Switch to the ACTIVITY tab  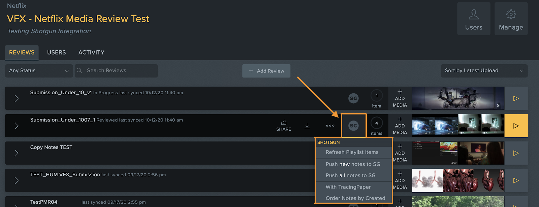(91, 53)
